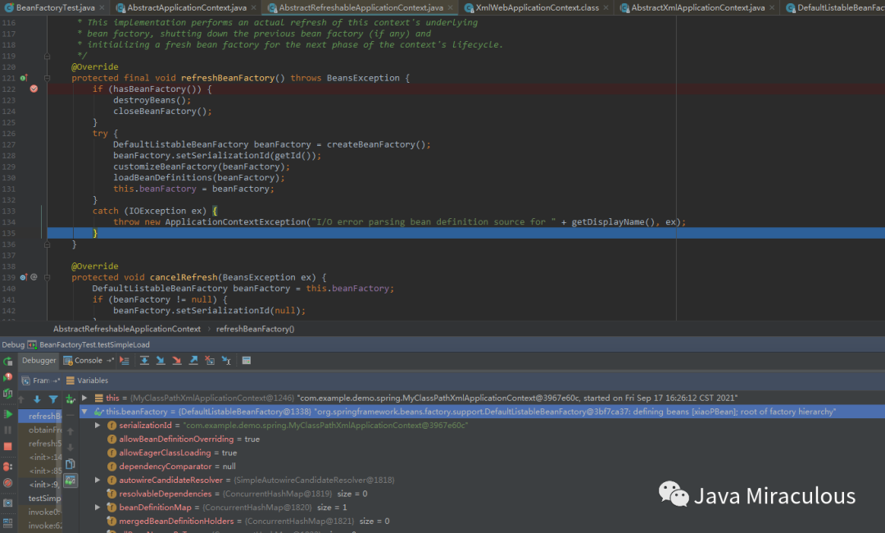
Task: Open View Breakpoints icon
Action: coord(8,467)
